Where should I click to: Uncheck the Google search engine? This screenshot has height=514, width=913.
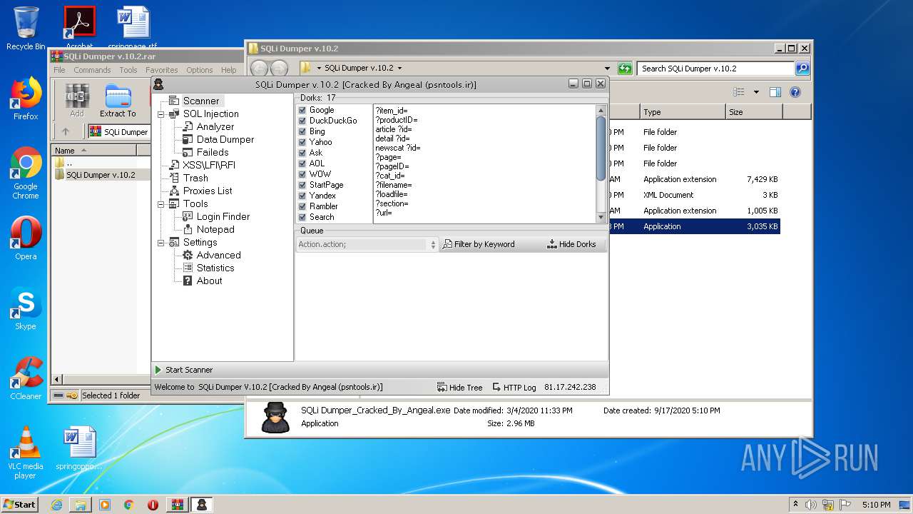302,110
